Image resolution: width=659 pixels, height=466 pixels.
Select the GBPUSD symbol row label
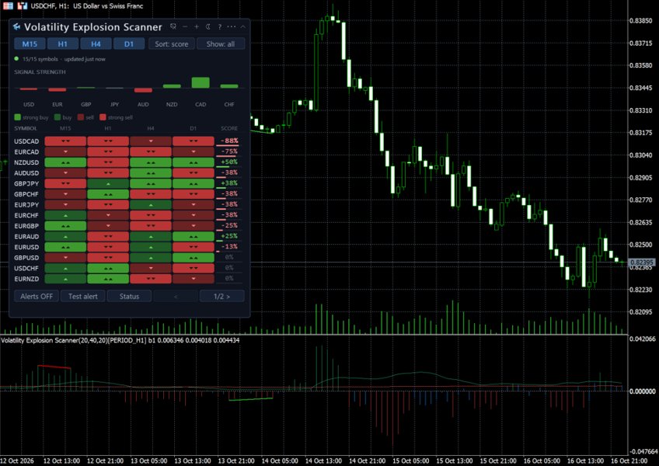tap(26, 258)
